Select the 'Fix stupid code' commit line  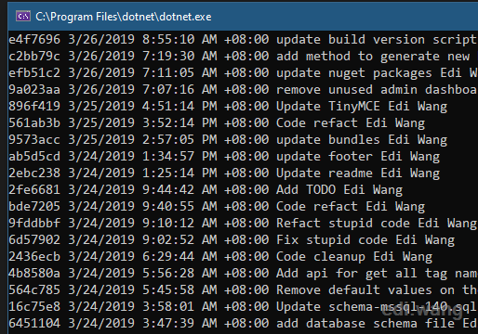pyautogui.click(x=232, y=240)
